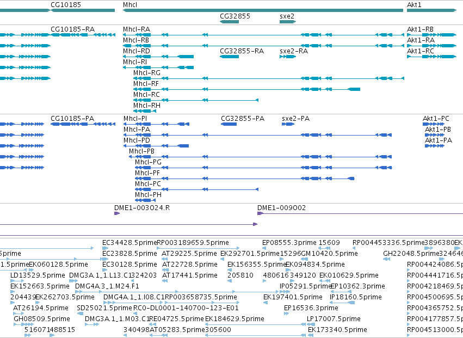Select EST AT17441.5prime
The width and height of the screenshot is (463, 338).
coord(165,281)
